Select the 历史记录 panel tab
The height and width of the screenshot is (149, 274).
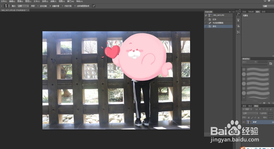[x=209, y=12]
